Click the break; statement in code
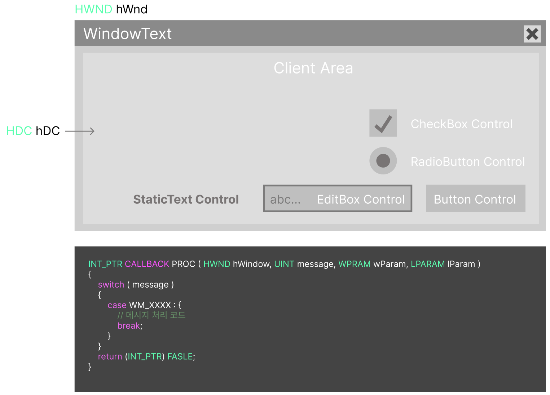 click(x=130, y=326)
